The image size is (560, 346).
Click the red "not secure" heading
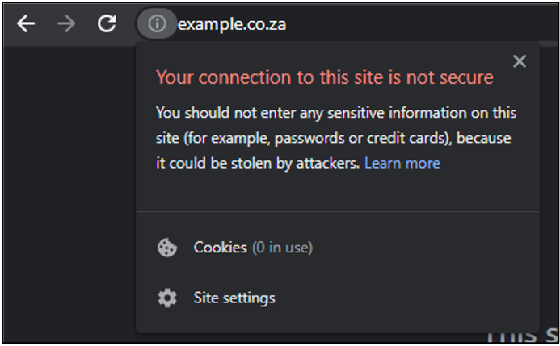click(x=325, y=77)
